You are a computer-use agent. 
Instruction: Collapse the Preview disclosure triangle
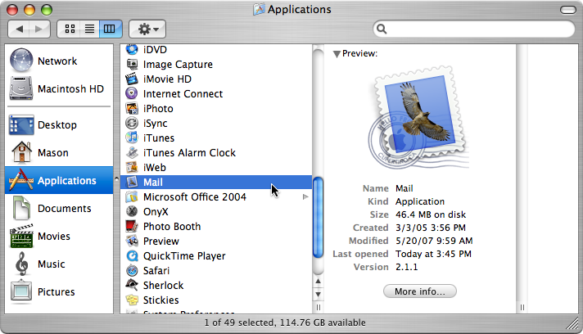(x=337, y=54)
